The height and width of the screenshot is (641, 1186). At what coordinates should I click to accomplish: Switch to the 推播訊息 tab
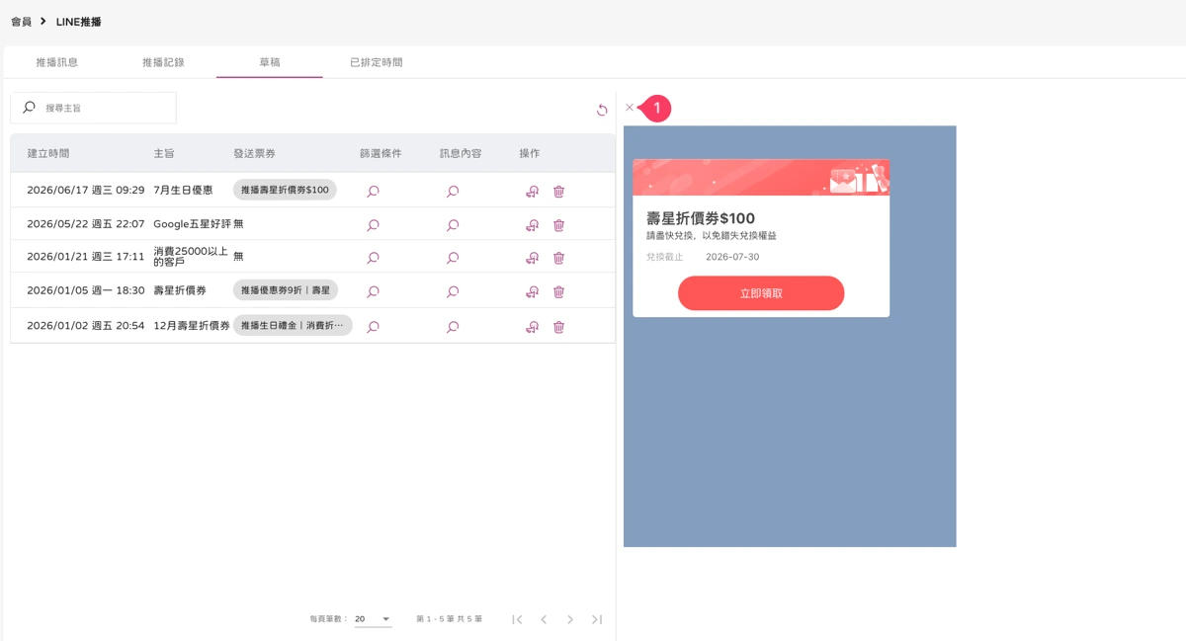click(57, 62)
